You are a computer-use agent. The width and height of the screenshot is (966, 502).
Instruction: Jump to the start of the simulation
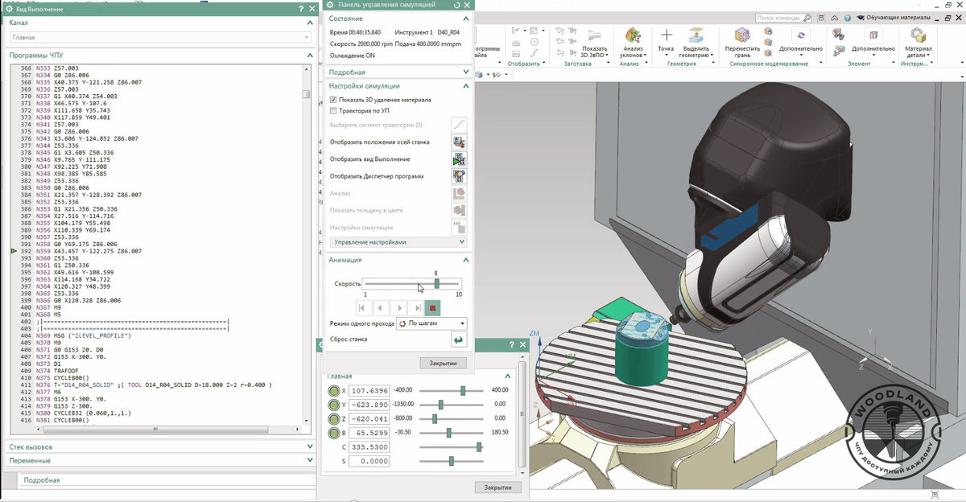[x=362, y=307]
